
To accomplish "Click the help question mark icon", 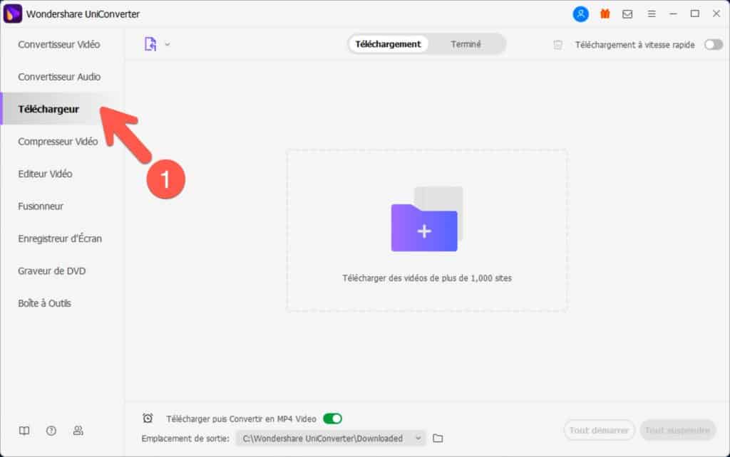I will [x=51, y=431].
